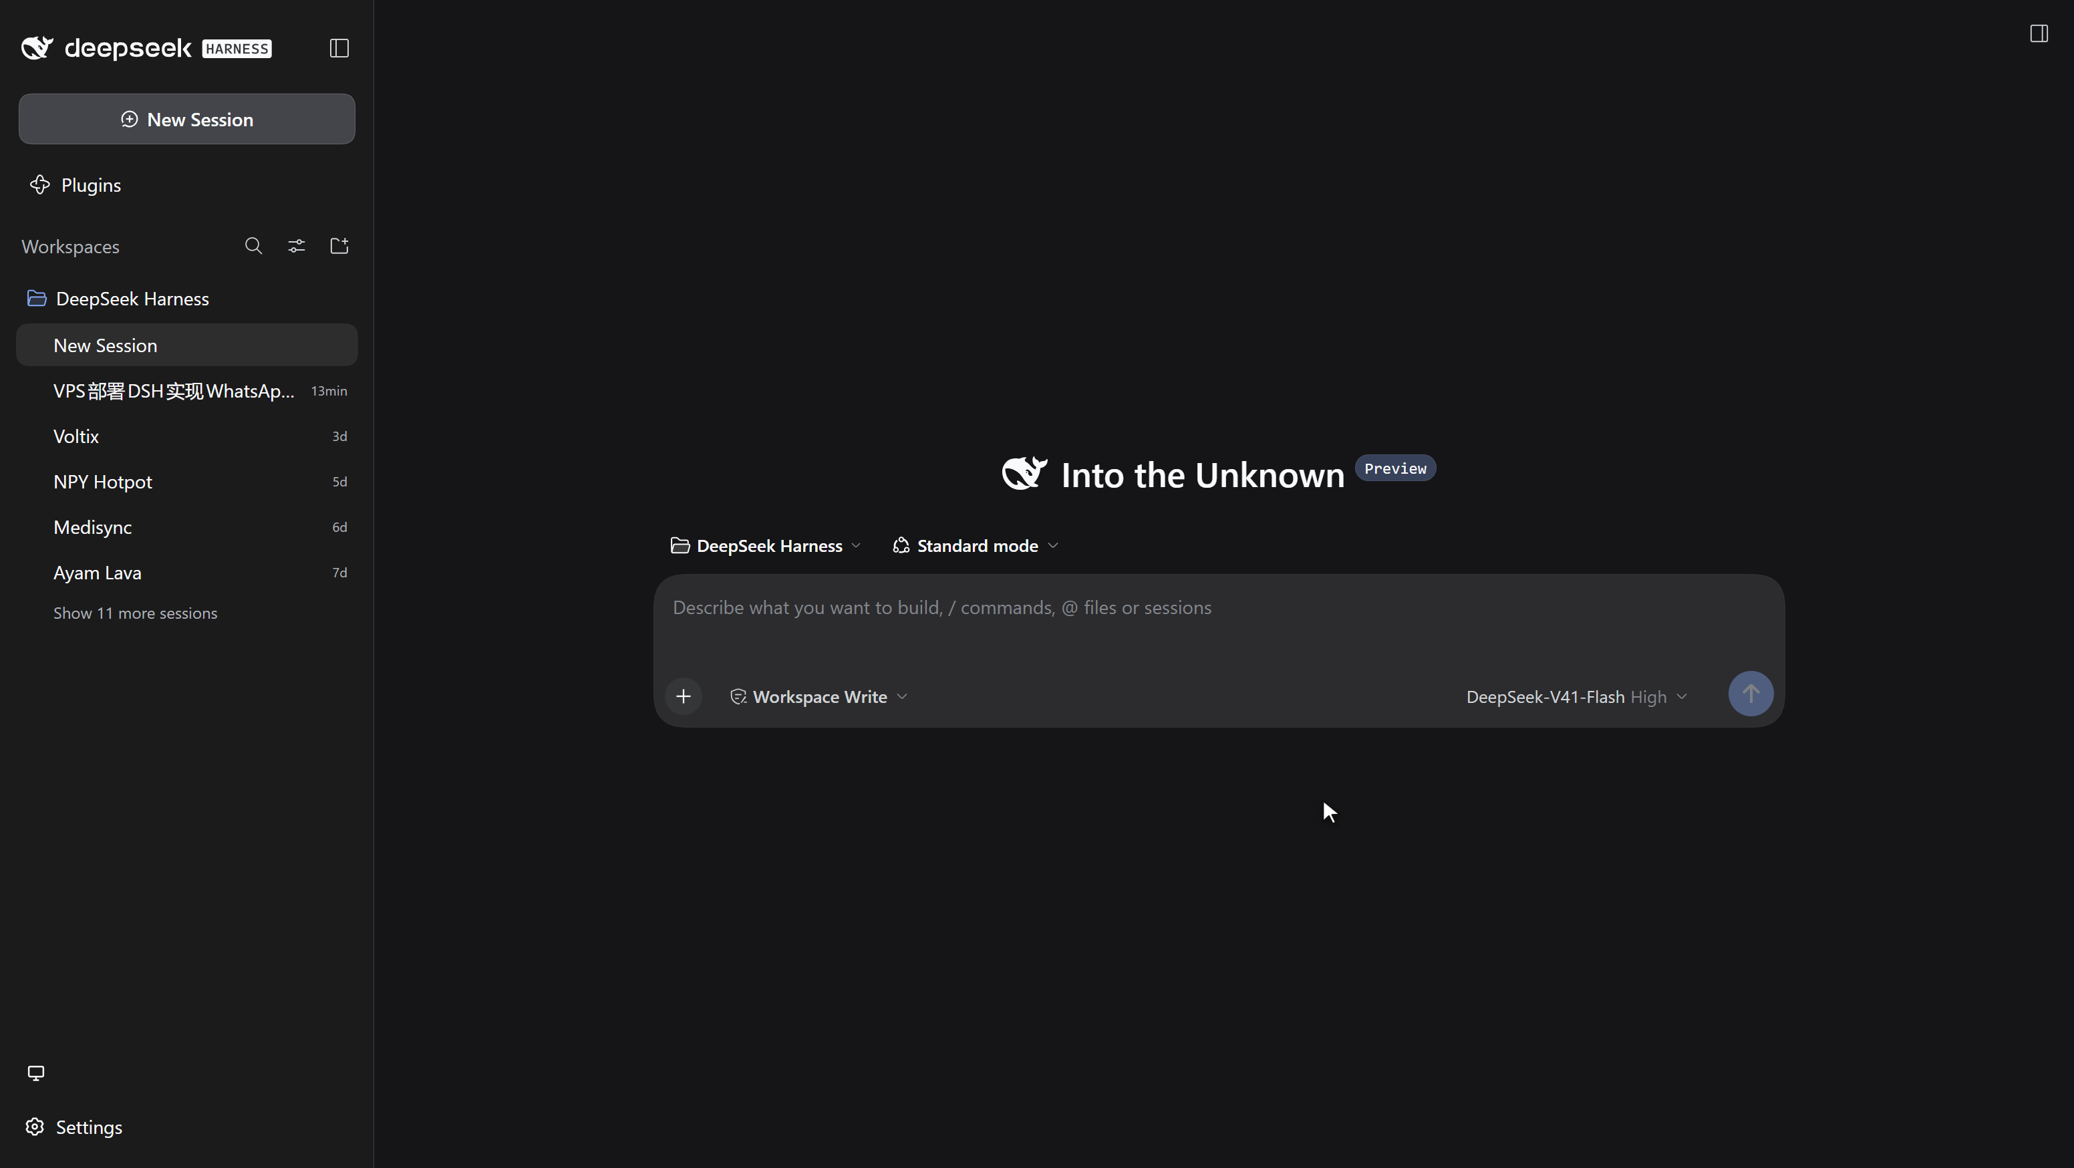Collapse DeepSeek Harness workspace folder
Screen dimensions: 2074x1168
click(187, 299)
